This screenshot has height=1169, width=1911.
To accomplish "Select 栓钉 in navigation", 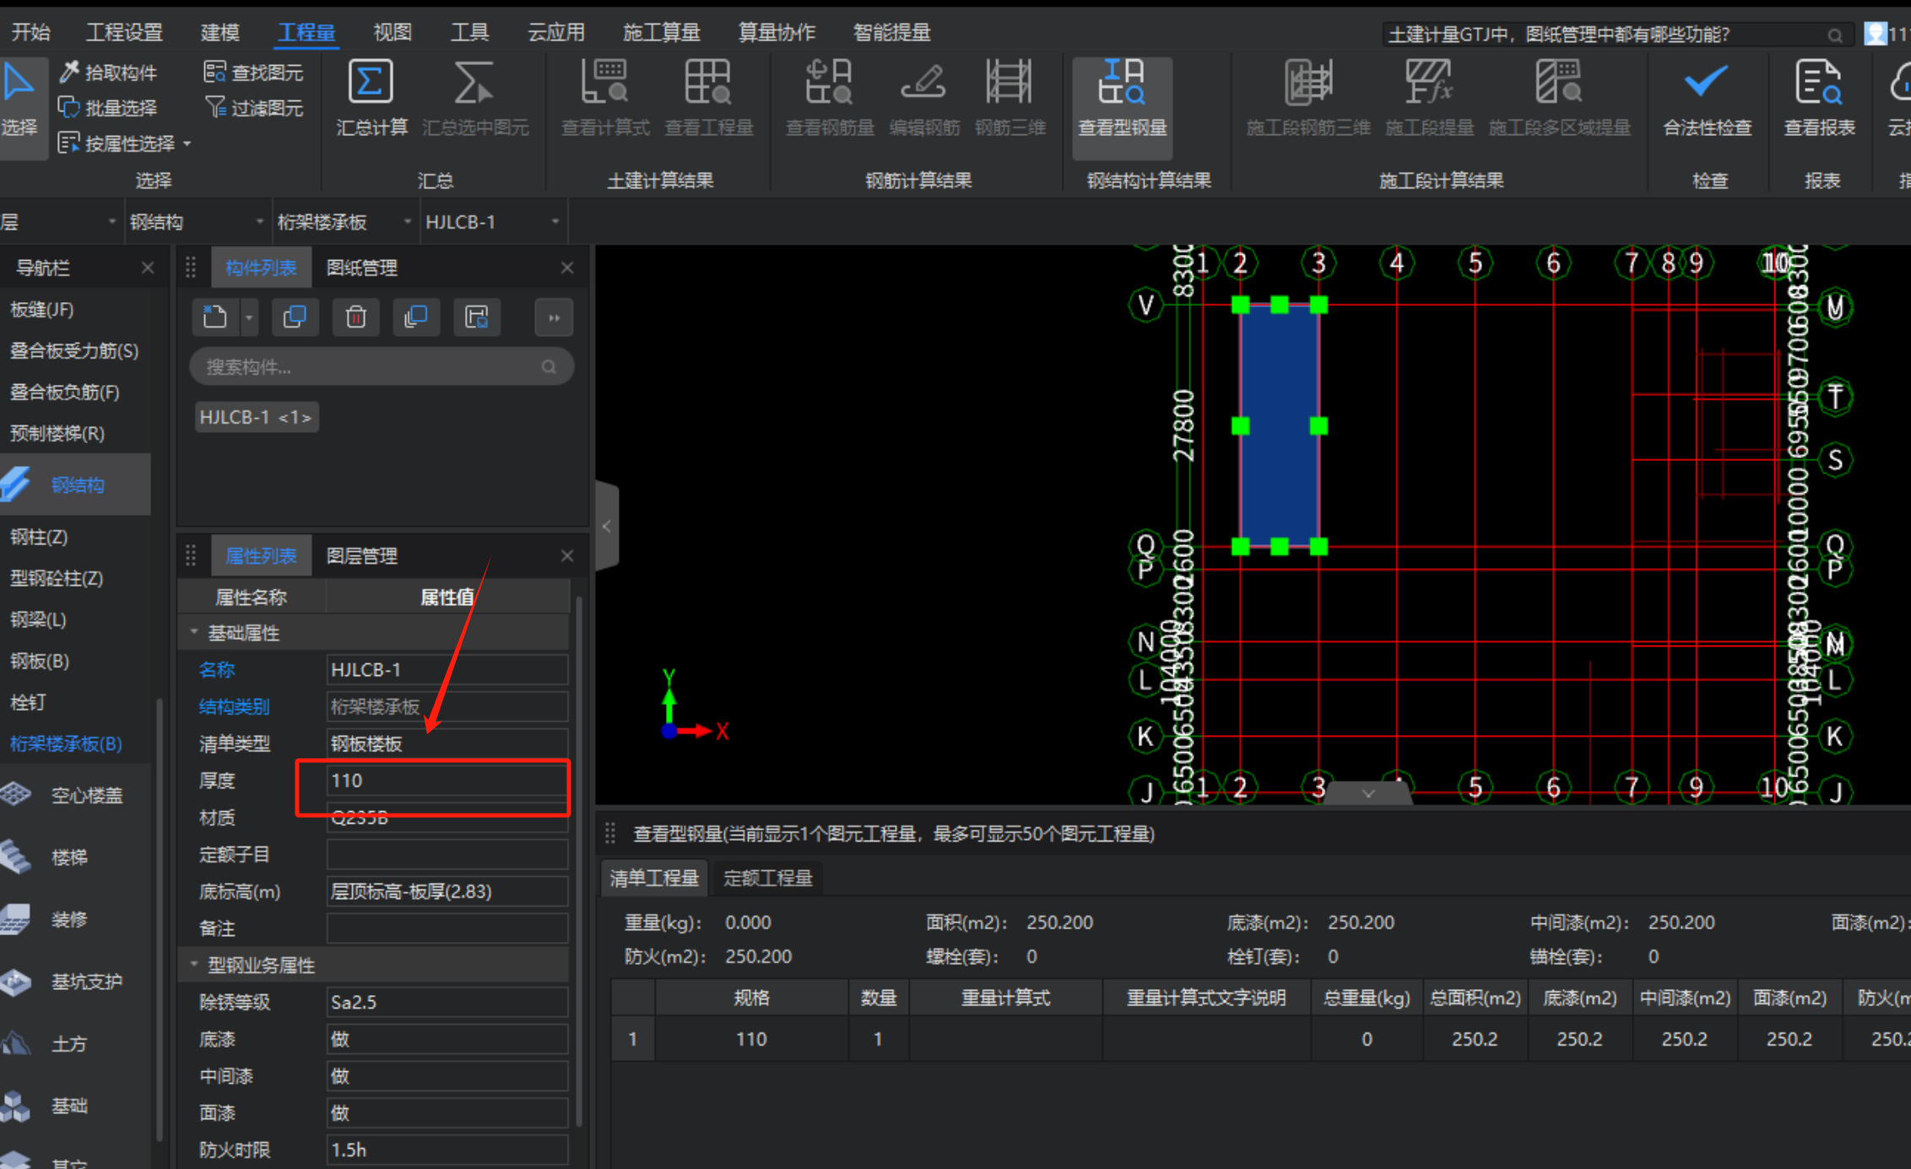I will (x=28, y=702).
